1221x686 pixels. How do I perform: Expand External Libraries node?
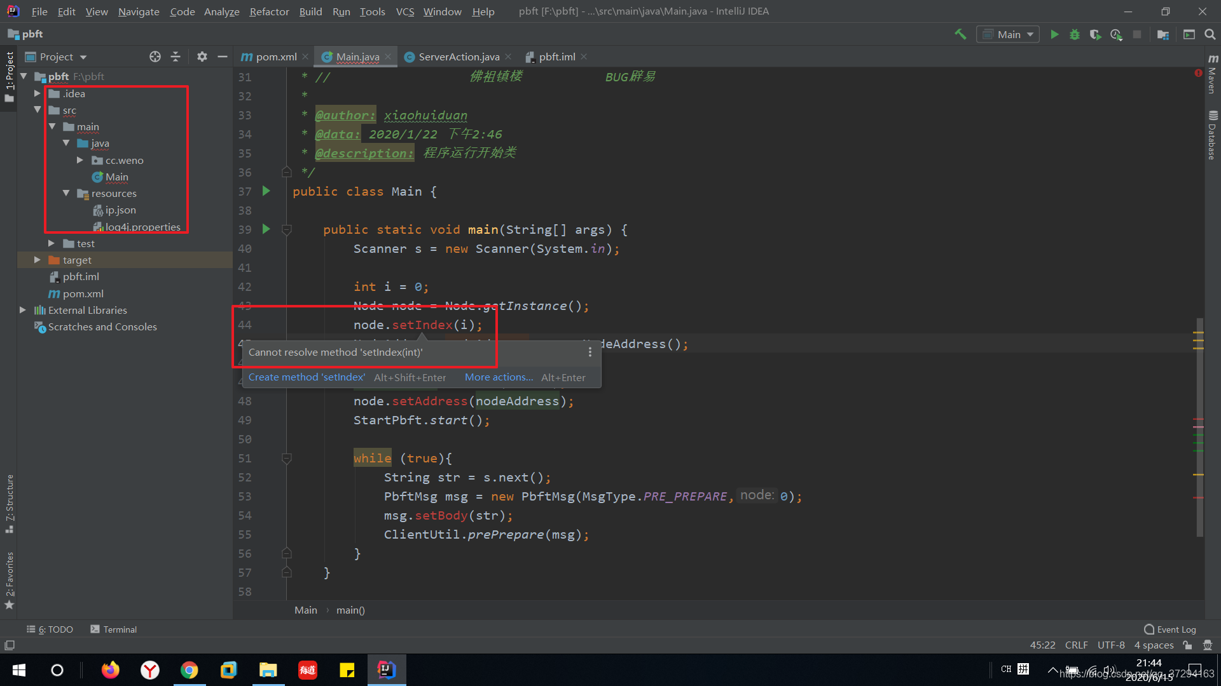pos(23,310)
